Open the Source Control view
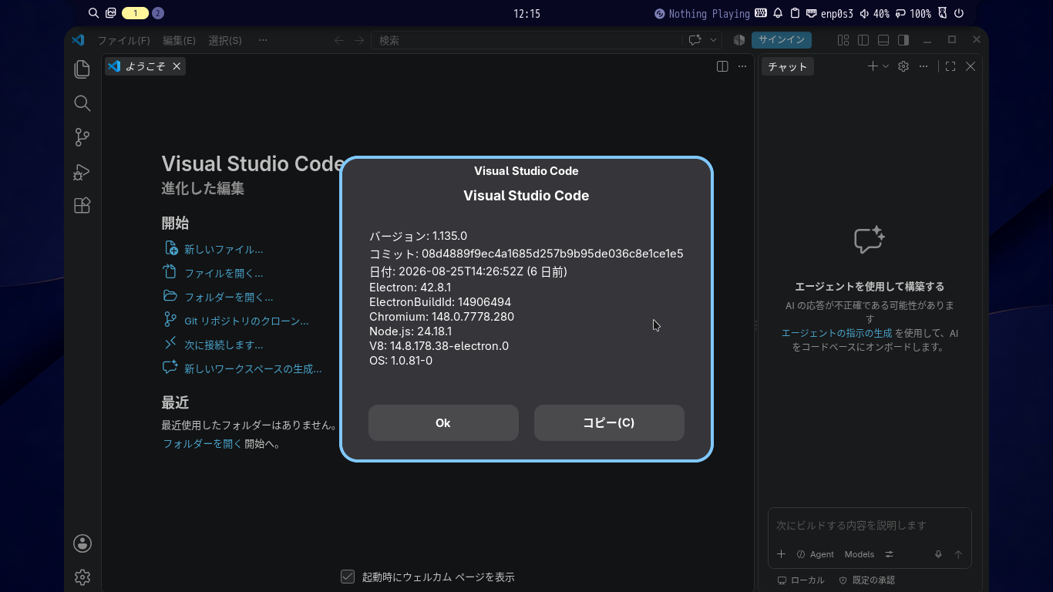The image size is (1053, 592). click(x=82, y=137)
